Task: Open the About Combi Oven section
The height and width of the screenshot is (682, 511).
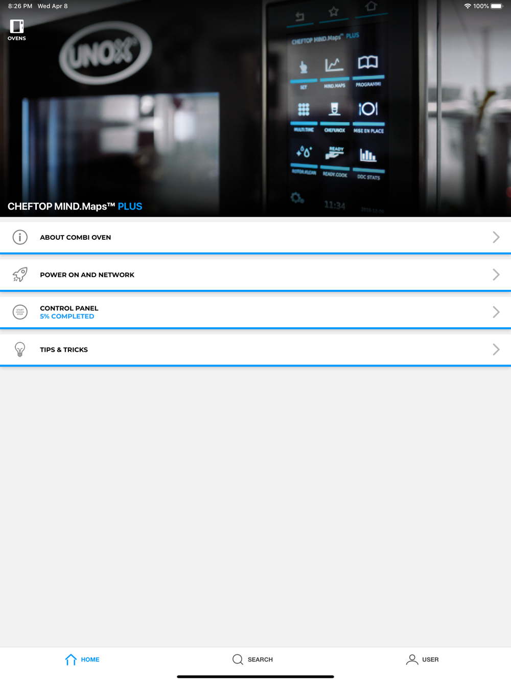Action: (x=255, y=237)
